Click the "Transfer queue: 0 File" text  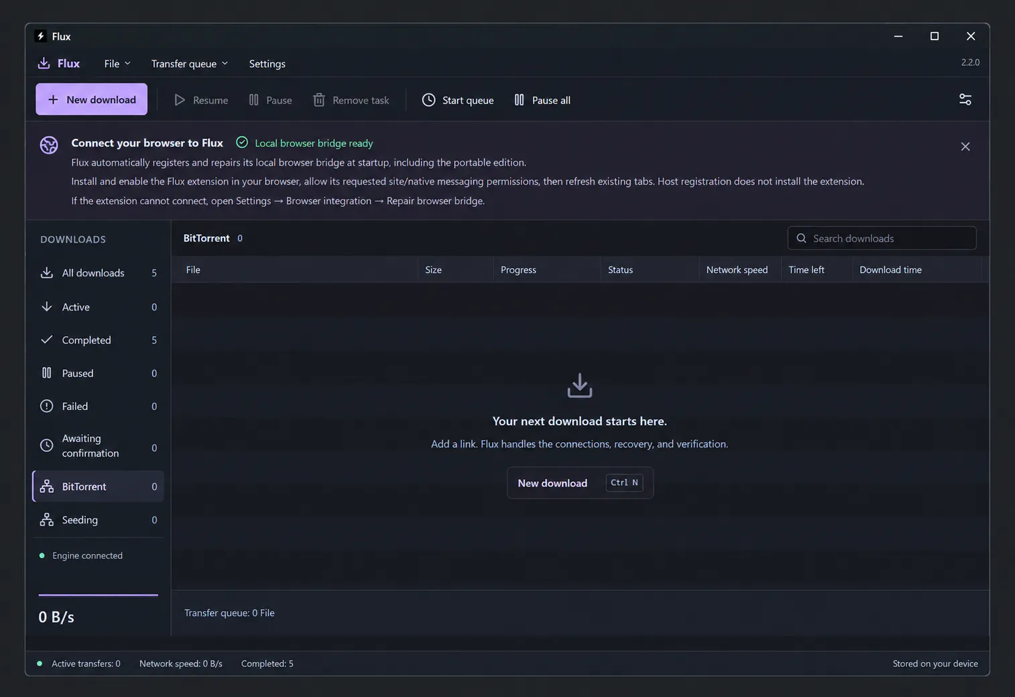229,612
